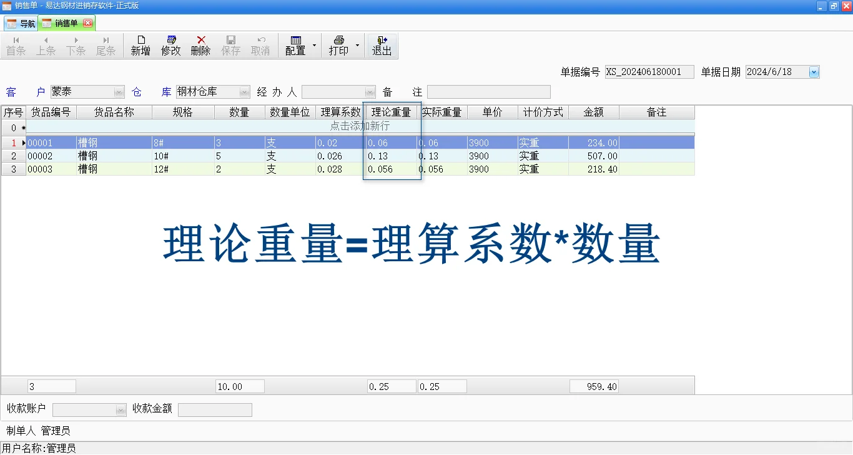Click the 10.00 total quantity

click(240, 387)
